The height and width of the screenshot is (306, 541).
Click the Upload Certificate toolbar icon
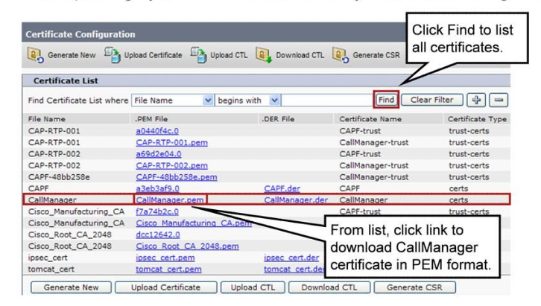tap(113, 55)
